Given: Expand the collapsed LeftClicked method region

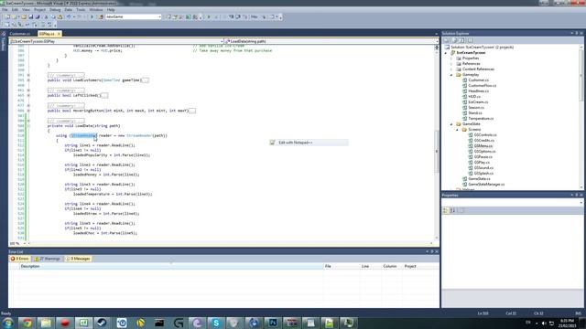Looking at the screenshot, I should 28,95.
